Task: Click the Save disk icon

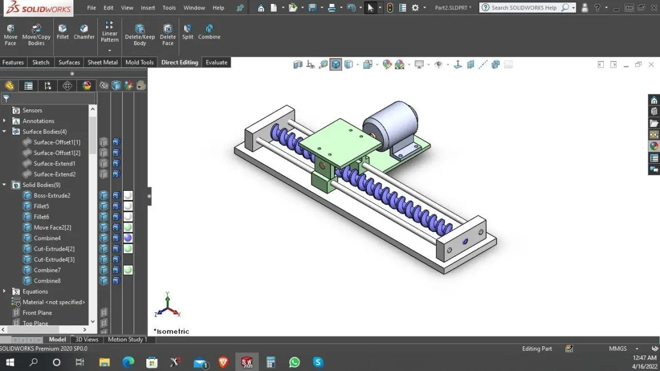Action: tap(312, 8)
